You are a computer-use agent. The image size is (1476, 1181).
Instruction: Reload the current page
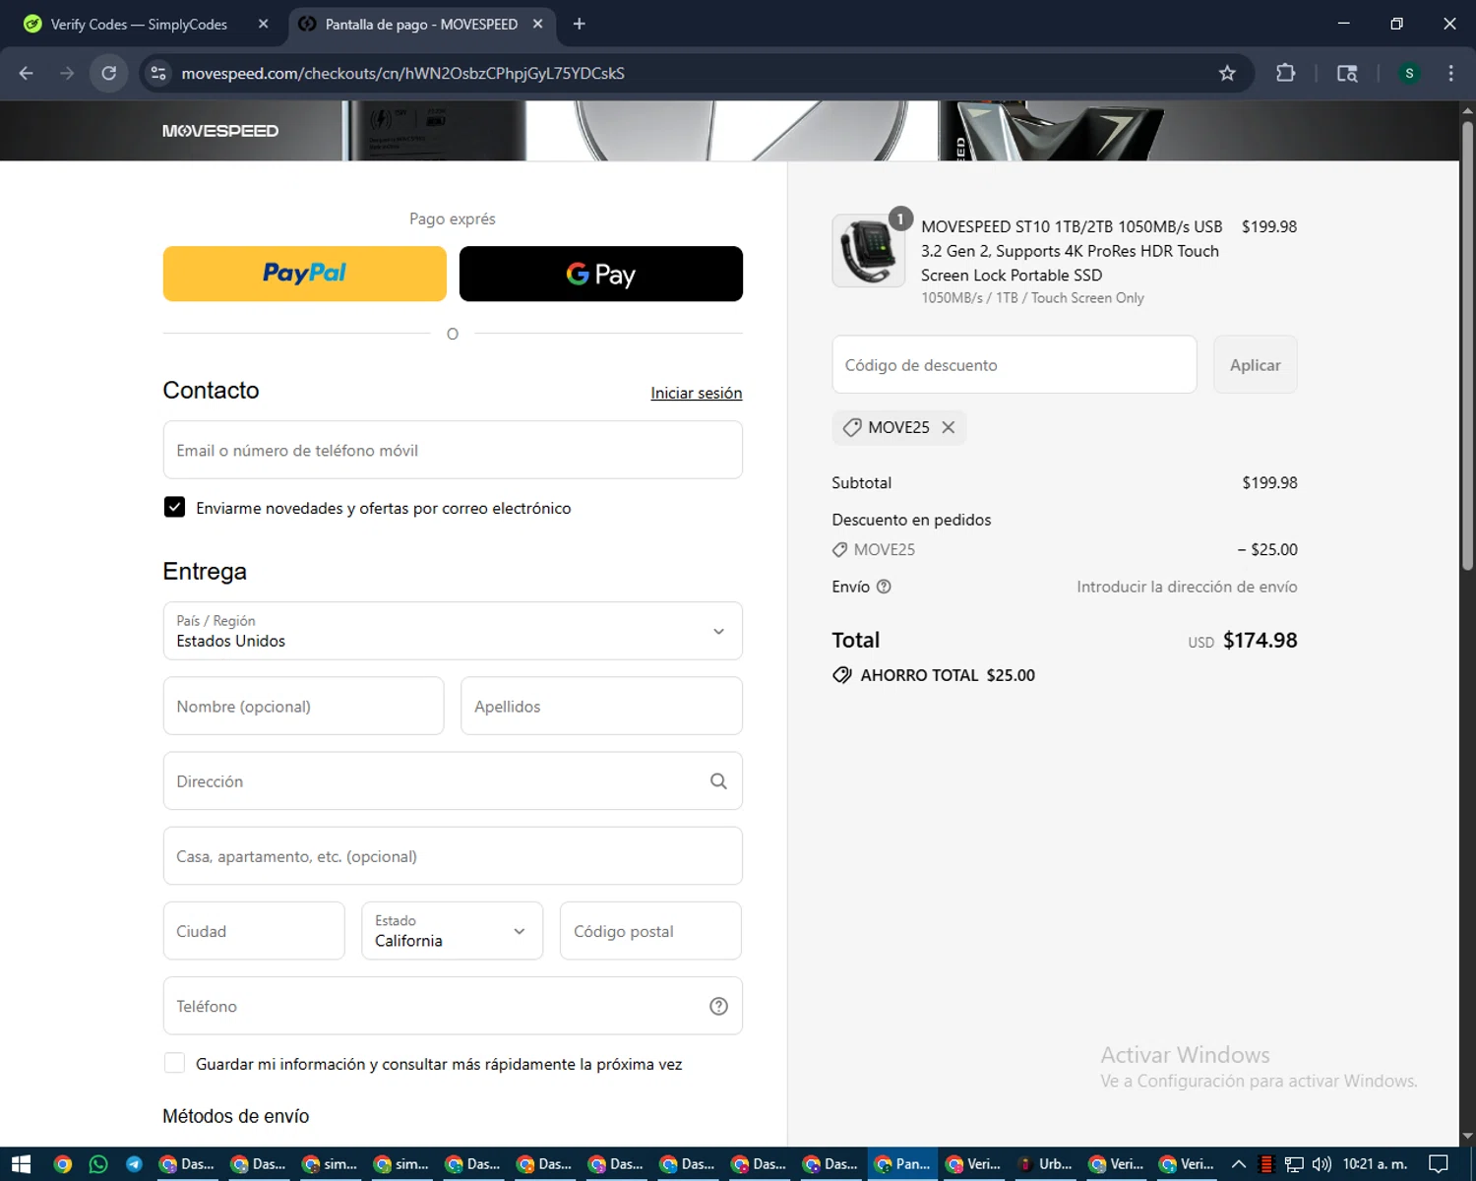[x=109, y=73]
